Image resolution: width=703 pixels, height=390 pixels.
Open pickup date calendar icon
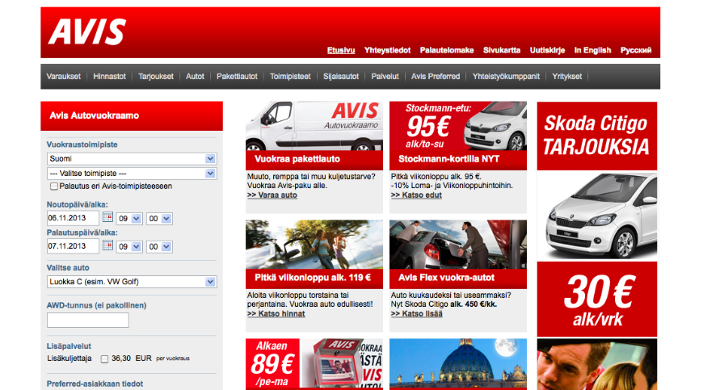pos(107,217)
